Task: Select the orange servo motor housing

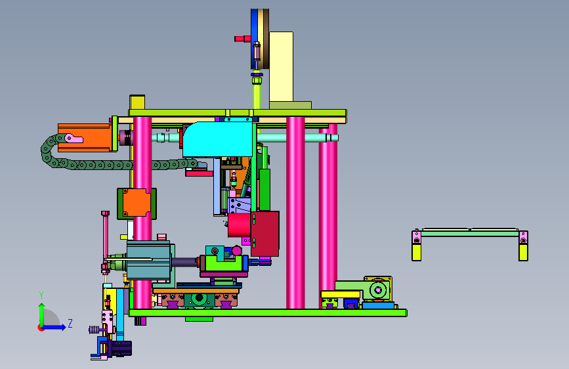Action: [x=85, y=138]
